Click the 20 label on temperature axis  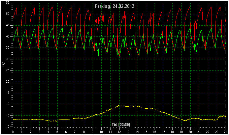coord(8,82)
